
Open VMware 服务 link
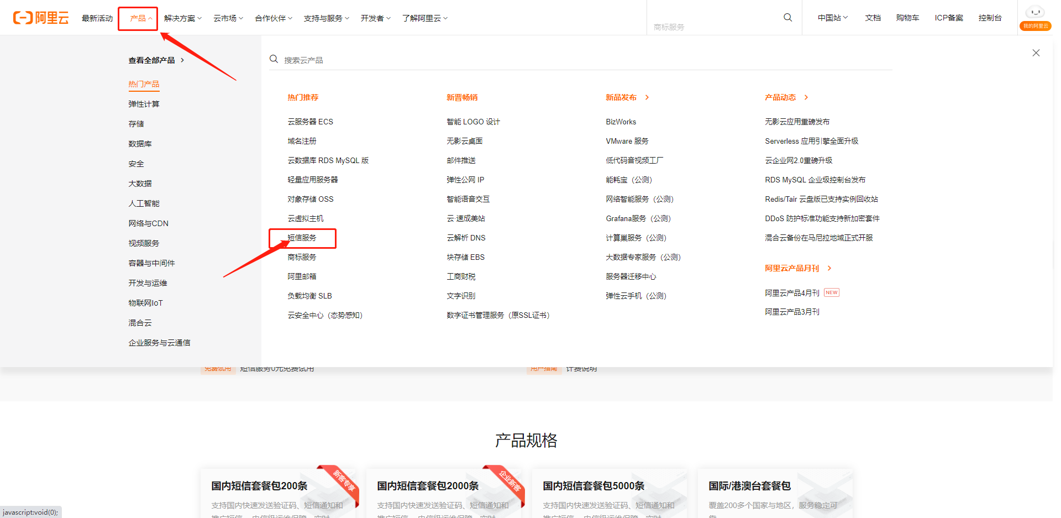[627, 141]
